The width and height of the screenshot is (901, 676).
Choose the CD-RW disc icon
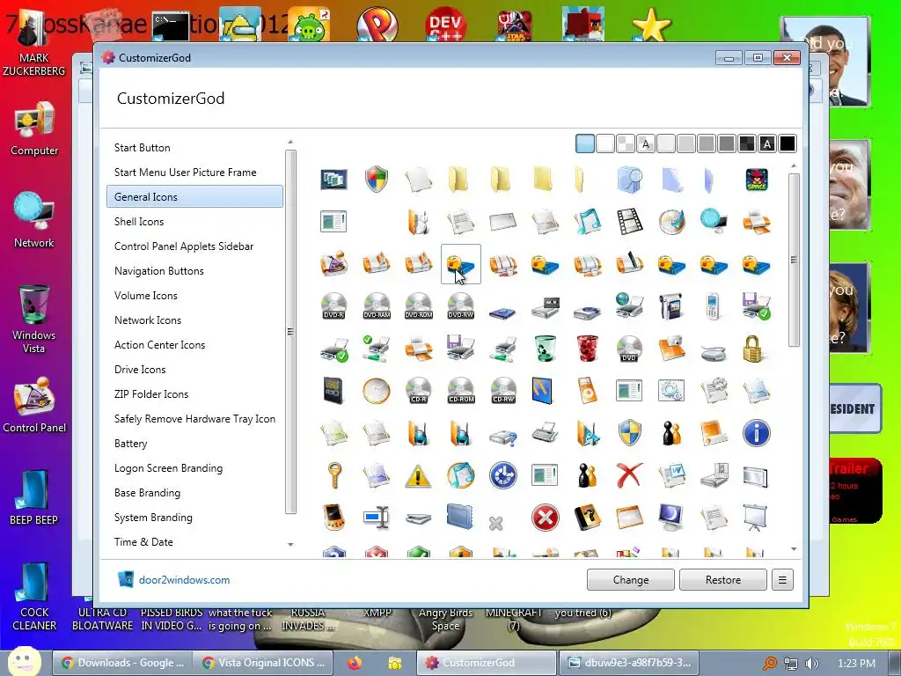coord(503,391)
